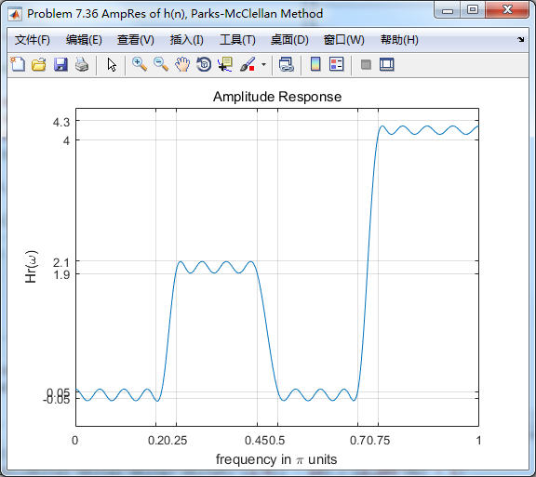Open the 文件(F) menu
Screen dimensions: 536x477
[33, 40]
